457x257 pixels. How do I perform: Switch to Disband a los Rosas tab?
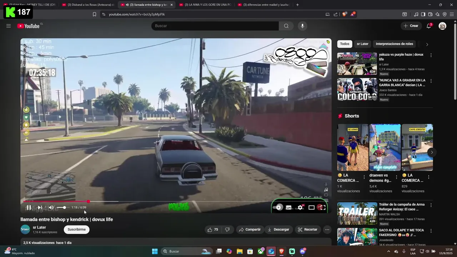coord(88,5)
